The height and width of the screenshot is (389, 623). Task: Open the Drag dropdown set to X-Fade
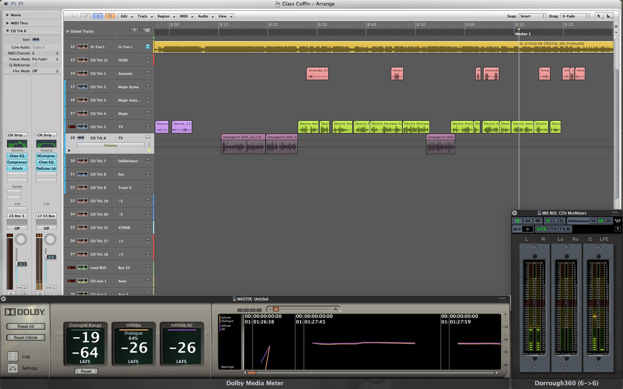coord(575,16)
